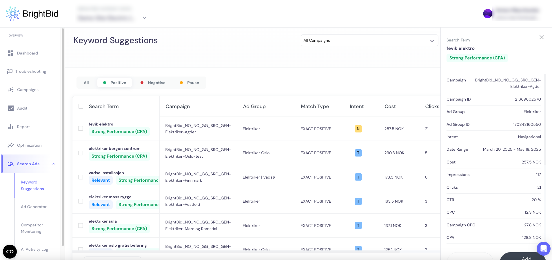This screenshot has height=260, width=552.
Task: Click the Report bar chart icon
Action: 11,127
